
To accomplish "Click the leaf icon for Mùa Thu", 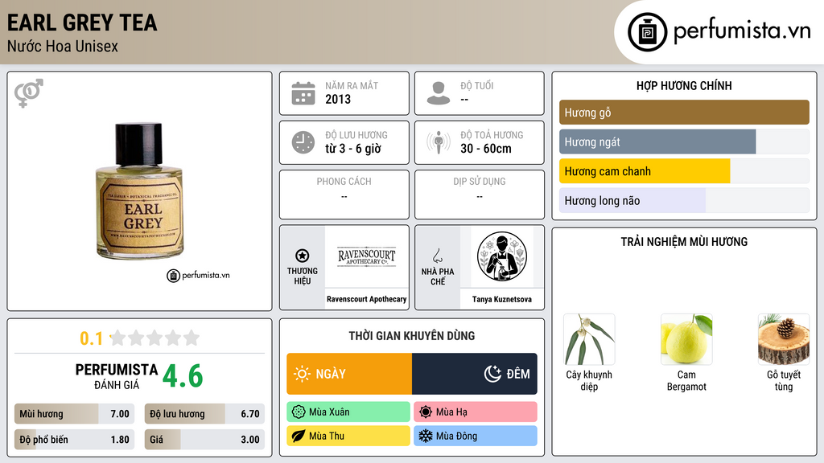I will 299,436.
